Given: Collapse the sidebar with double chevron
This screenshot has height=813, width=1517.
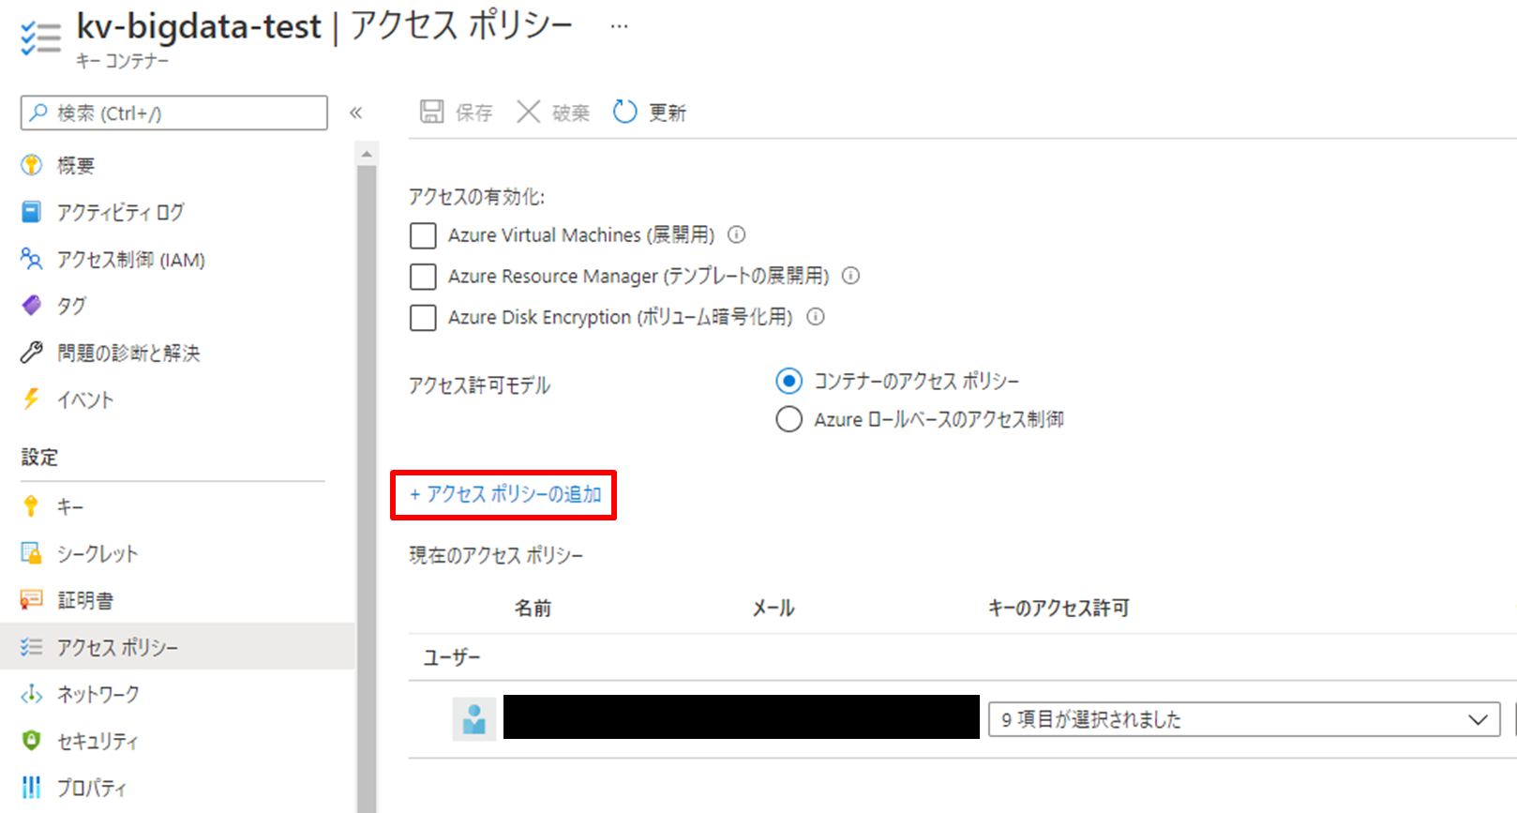Looking at the screenshot, I should click(x=356, y=113).
